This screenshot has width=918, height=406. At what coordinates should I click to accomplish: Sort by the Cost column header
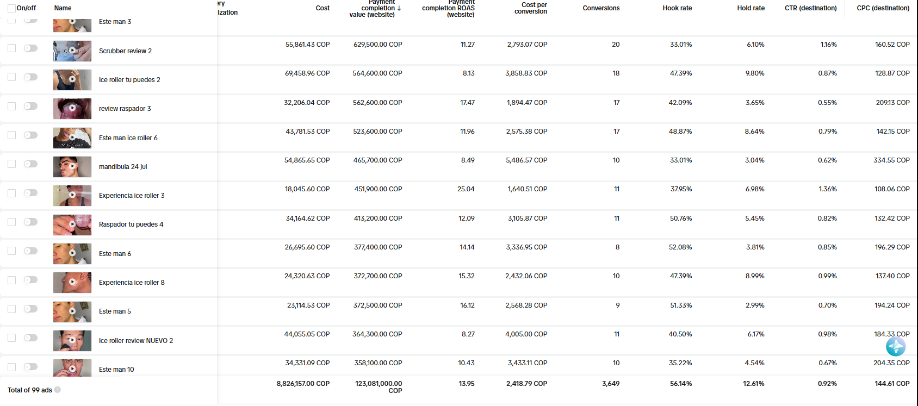(x=322, y=8)
